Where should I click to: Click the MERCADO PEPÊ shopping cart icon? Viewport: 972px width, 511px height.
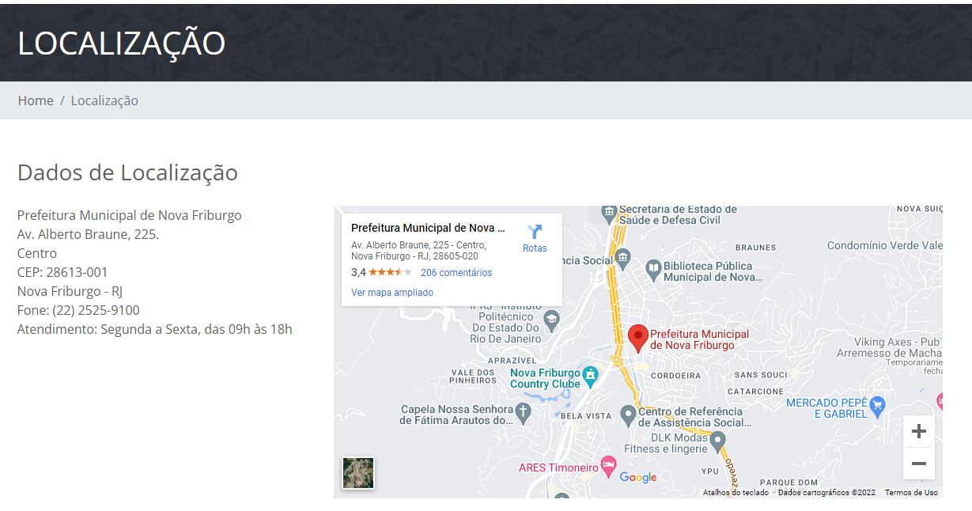[876, 407]
